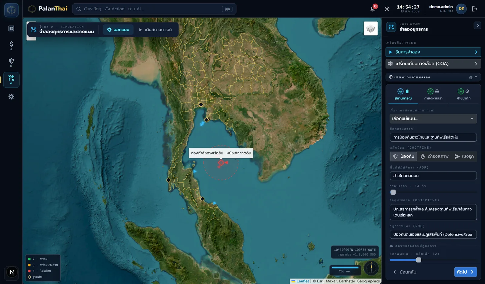The image size is (485, 284).
Task: Click the DE user avatar
Action: click(461, 9)
